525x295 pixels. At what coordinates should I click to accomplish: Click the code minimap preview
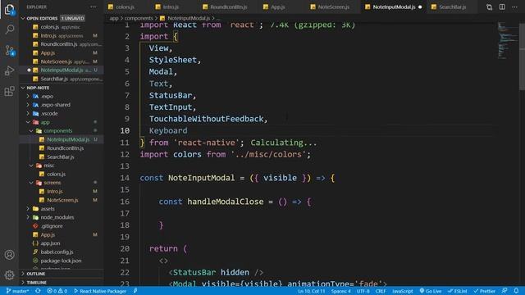click(507, 41)
